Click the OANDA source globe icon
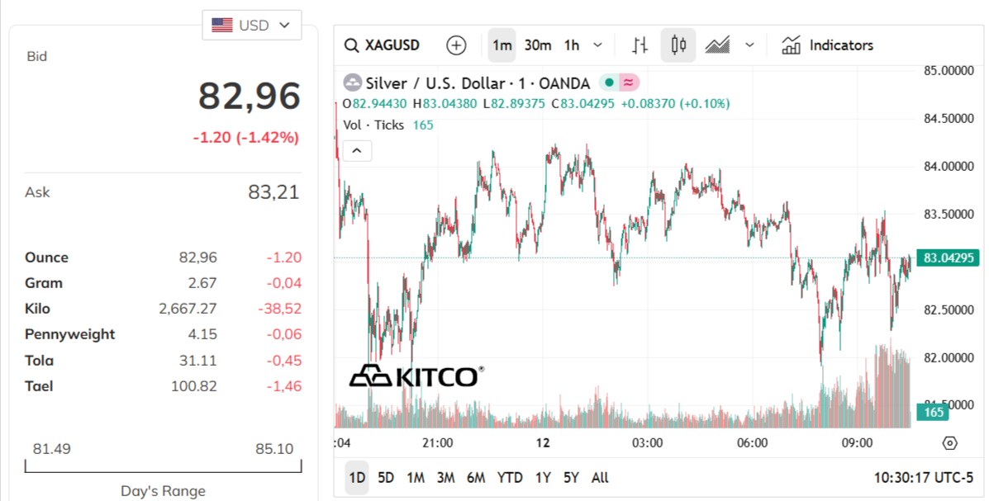The height and width of the screenshot is (501, 989). [351, 83]
